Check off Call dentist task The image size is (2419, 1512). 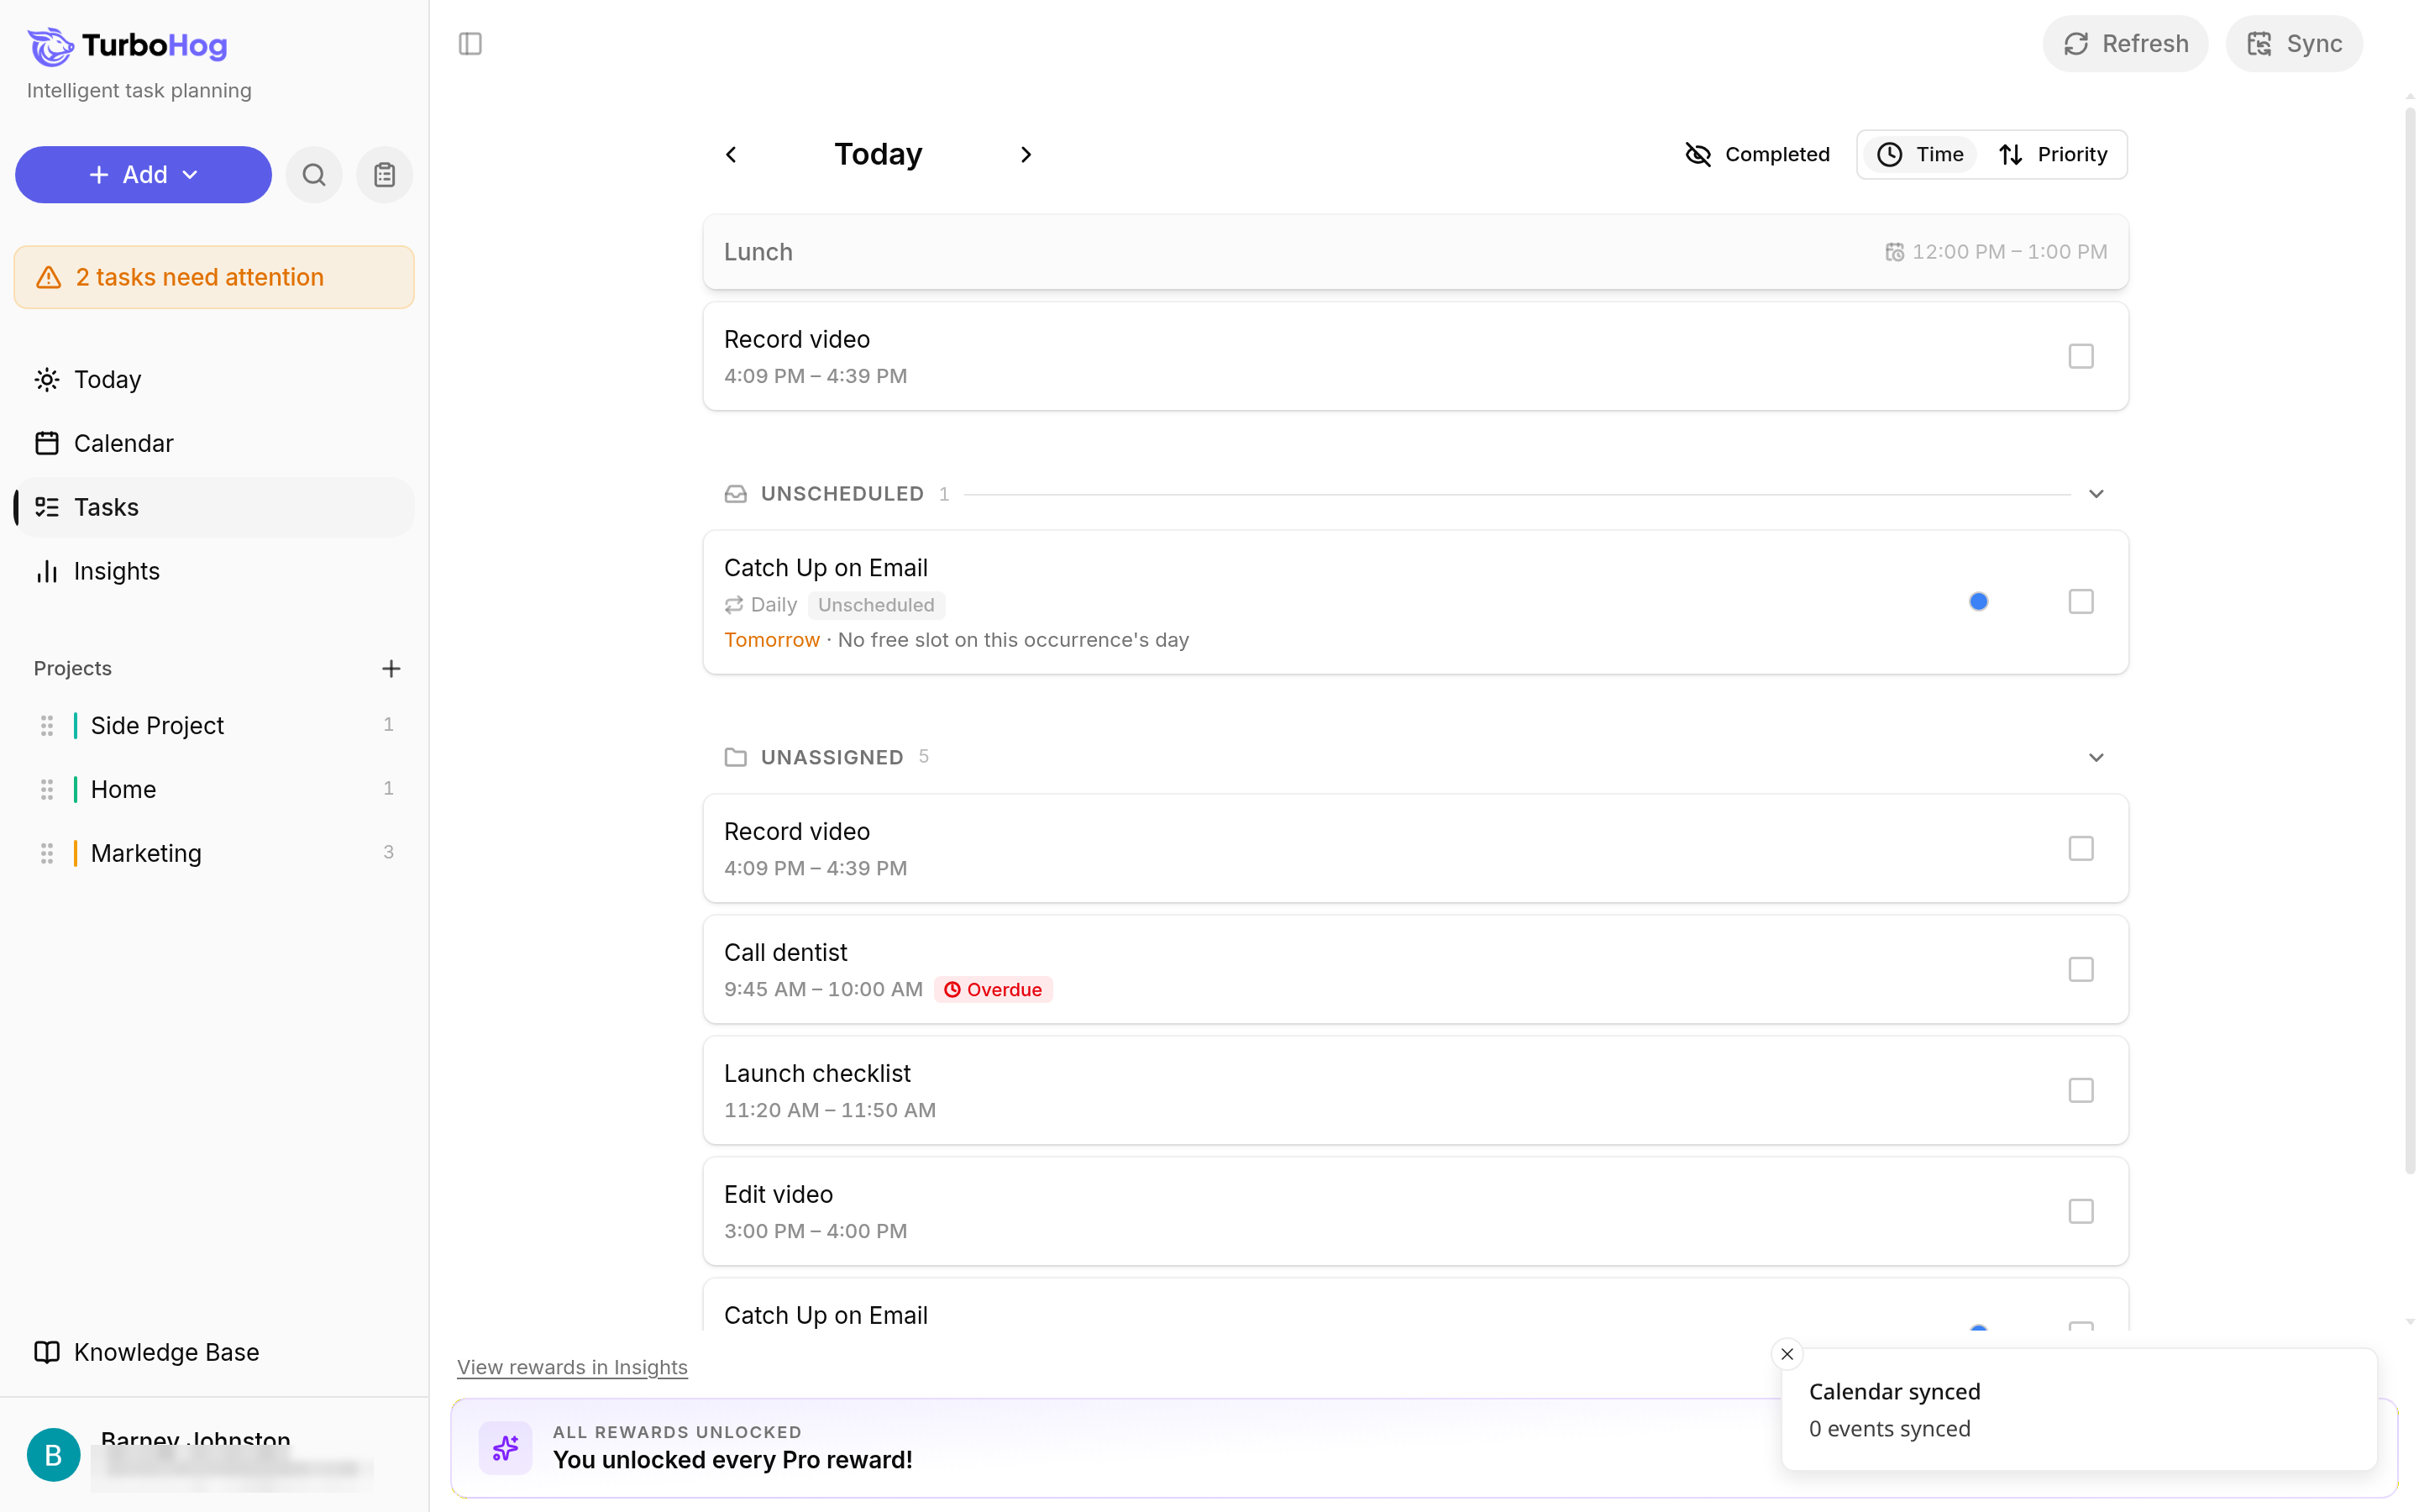pyautogui.click(x=2081, y=969)
